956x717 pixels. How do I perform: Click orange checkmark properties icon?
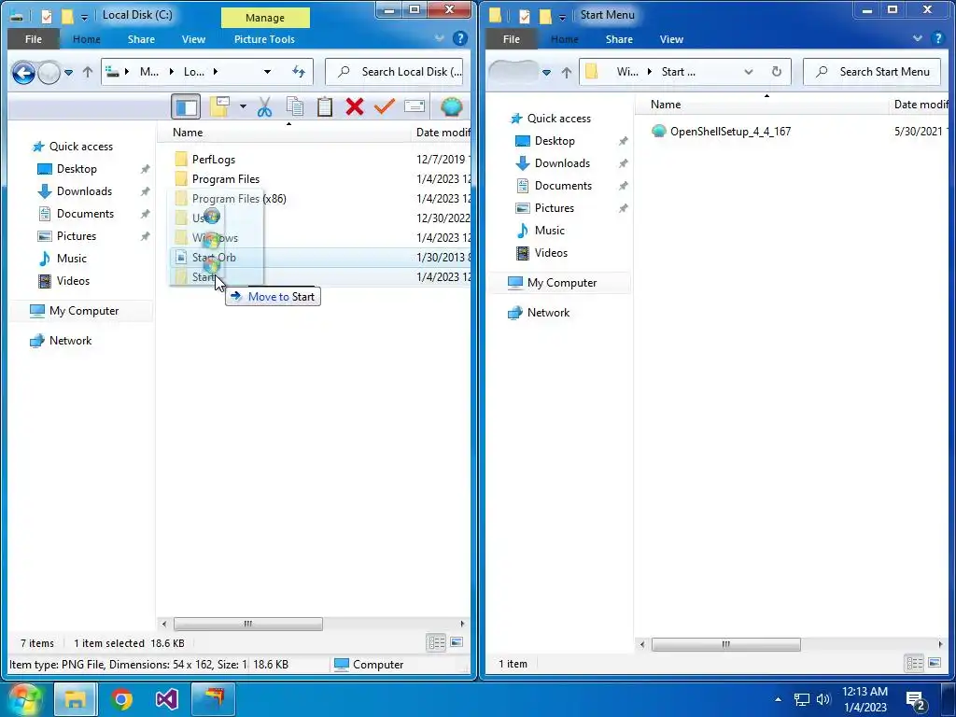384,106
